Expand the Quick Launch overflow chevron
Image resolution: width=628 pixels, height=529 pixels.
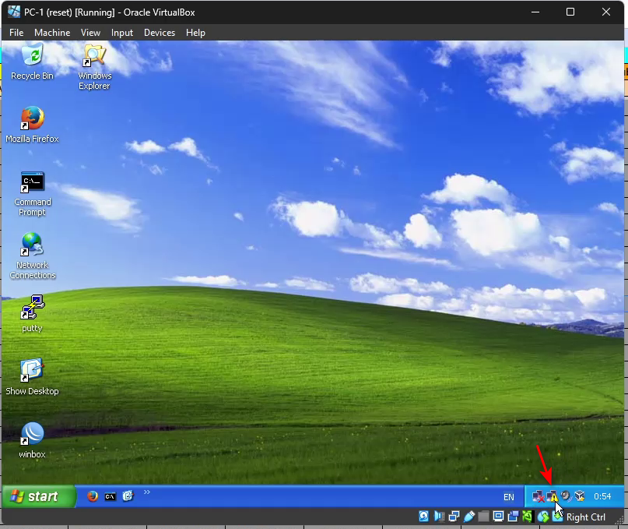click(147, 492)
